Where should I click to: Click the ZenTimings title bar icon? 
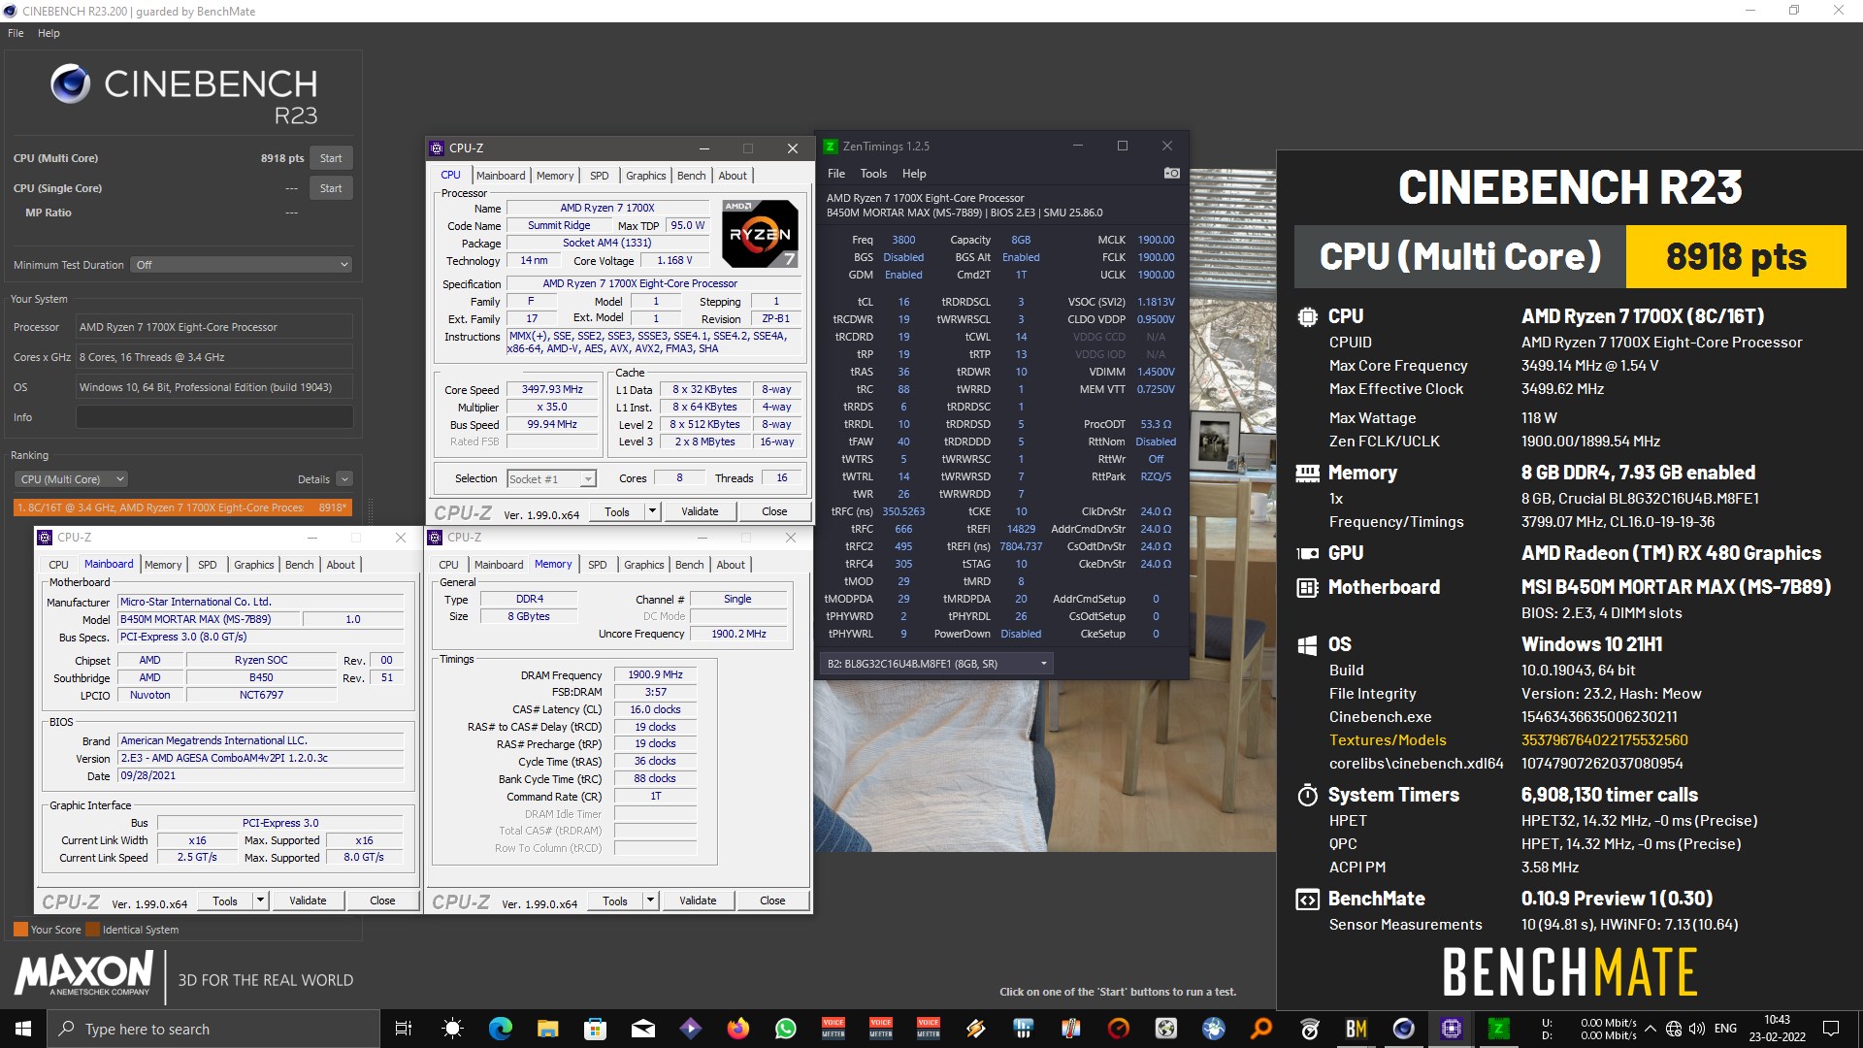coord(831,147)
